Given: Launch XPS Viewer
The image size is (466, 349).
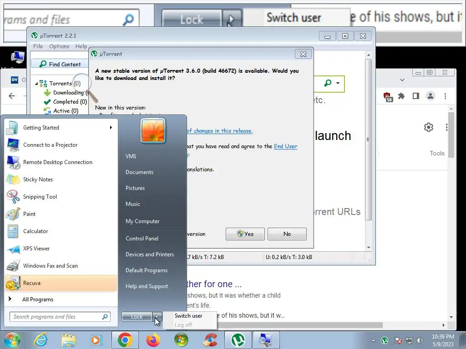Looking at the screenshot, I should (61, 249).
